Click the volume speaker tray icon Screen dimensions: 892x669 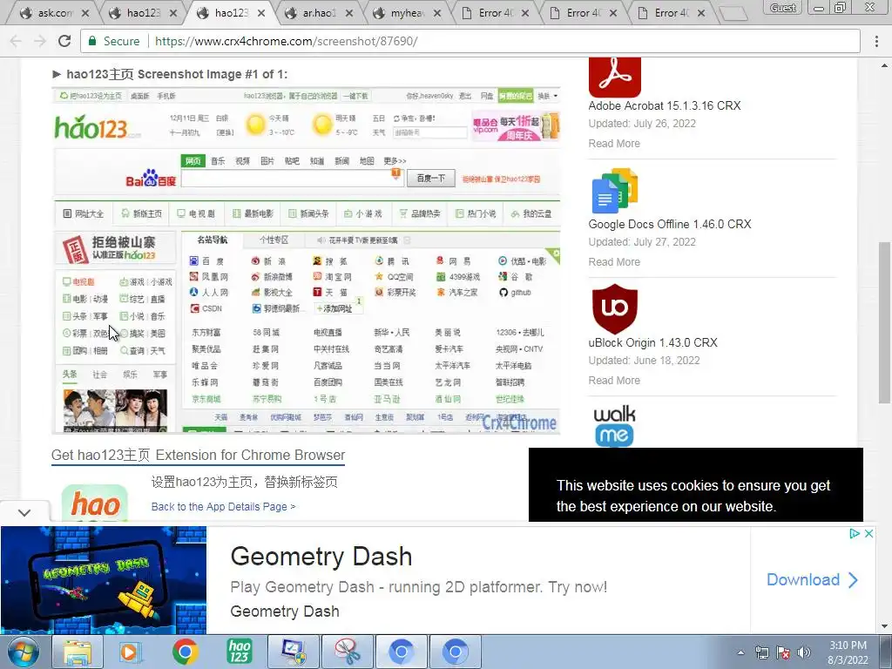pos(803,652)
